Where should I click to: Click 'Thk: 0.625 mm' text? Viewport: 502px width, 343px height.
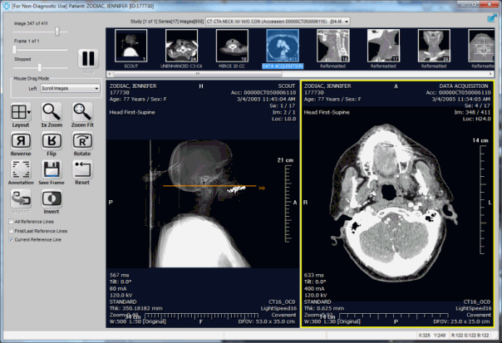pyautogui.click(x=324, y=308)
